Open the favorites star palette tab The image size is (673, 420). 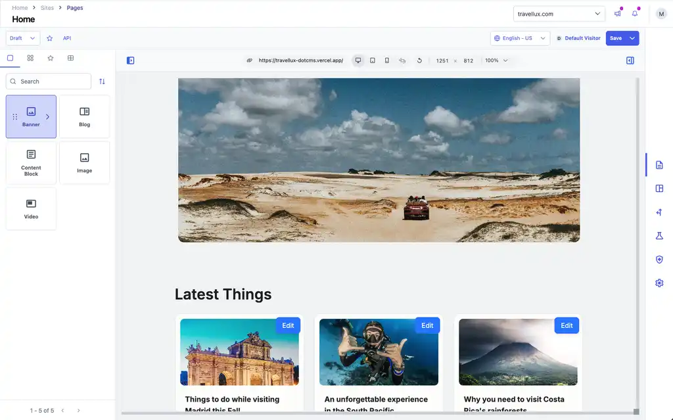click(51, 58)
